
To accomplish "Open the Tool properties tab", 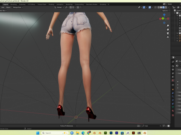I will tap(173, 62).
